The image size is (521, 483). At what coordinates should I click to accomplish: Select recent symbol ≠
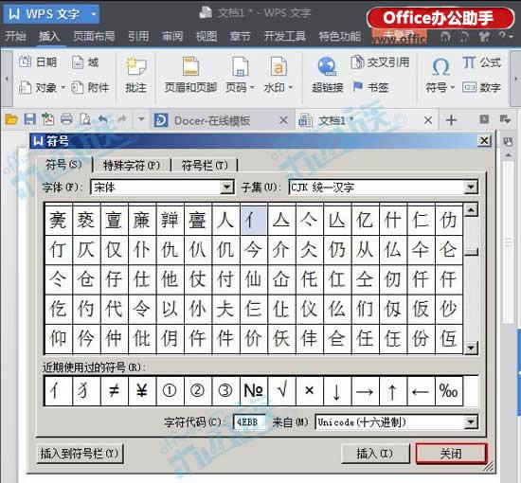click(114, 390)
